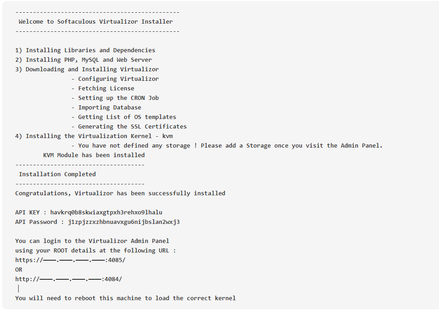Viewport: 439px width, 312px height.
Task: Click the 'Installation Completed' heading
Action: (57, 174)
